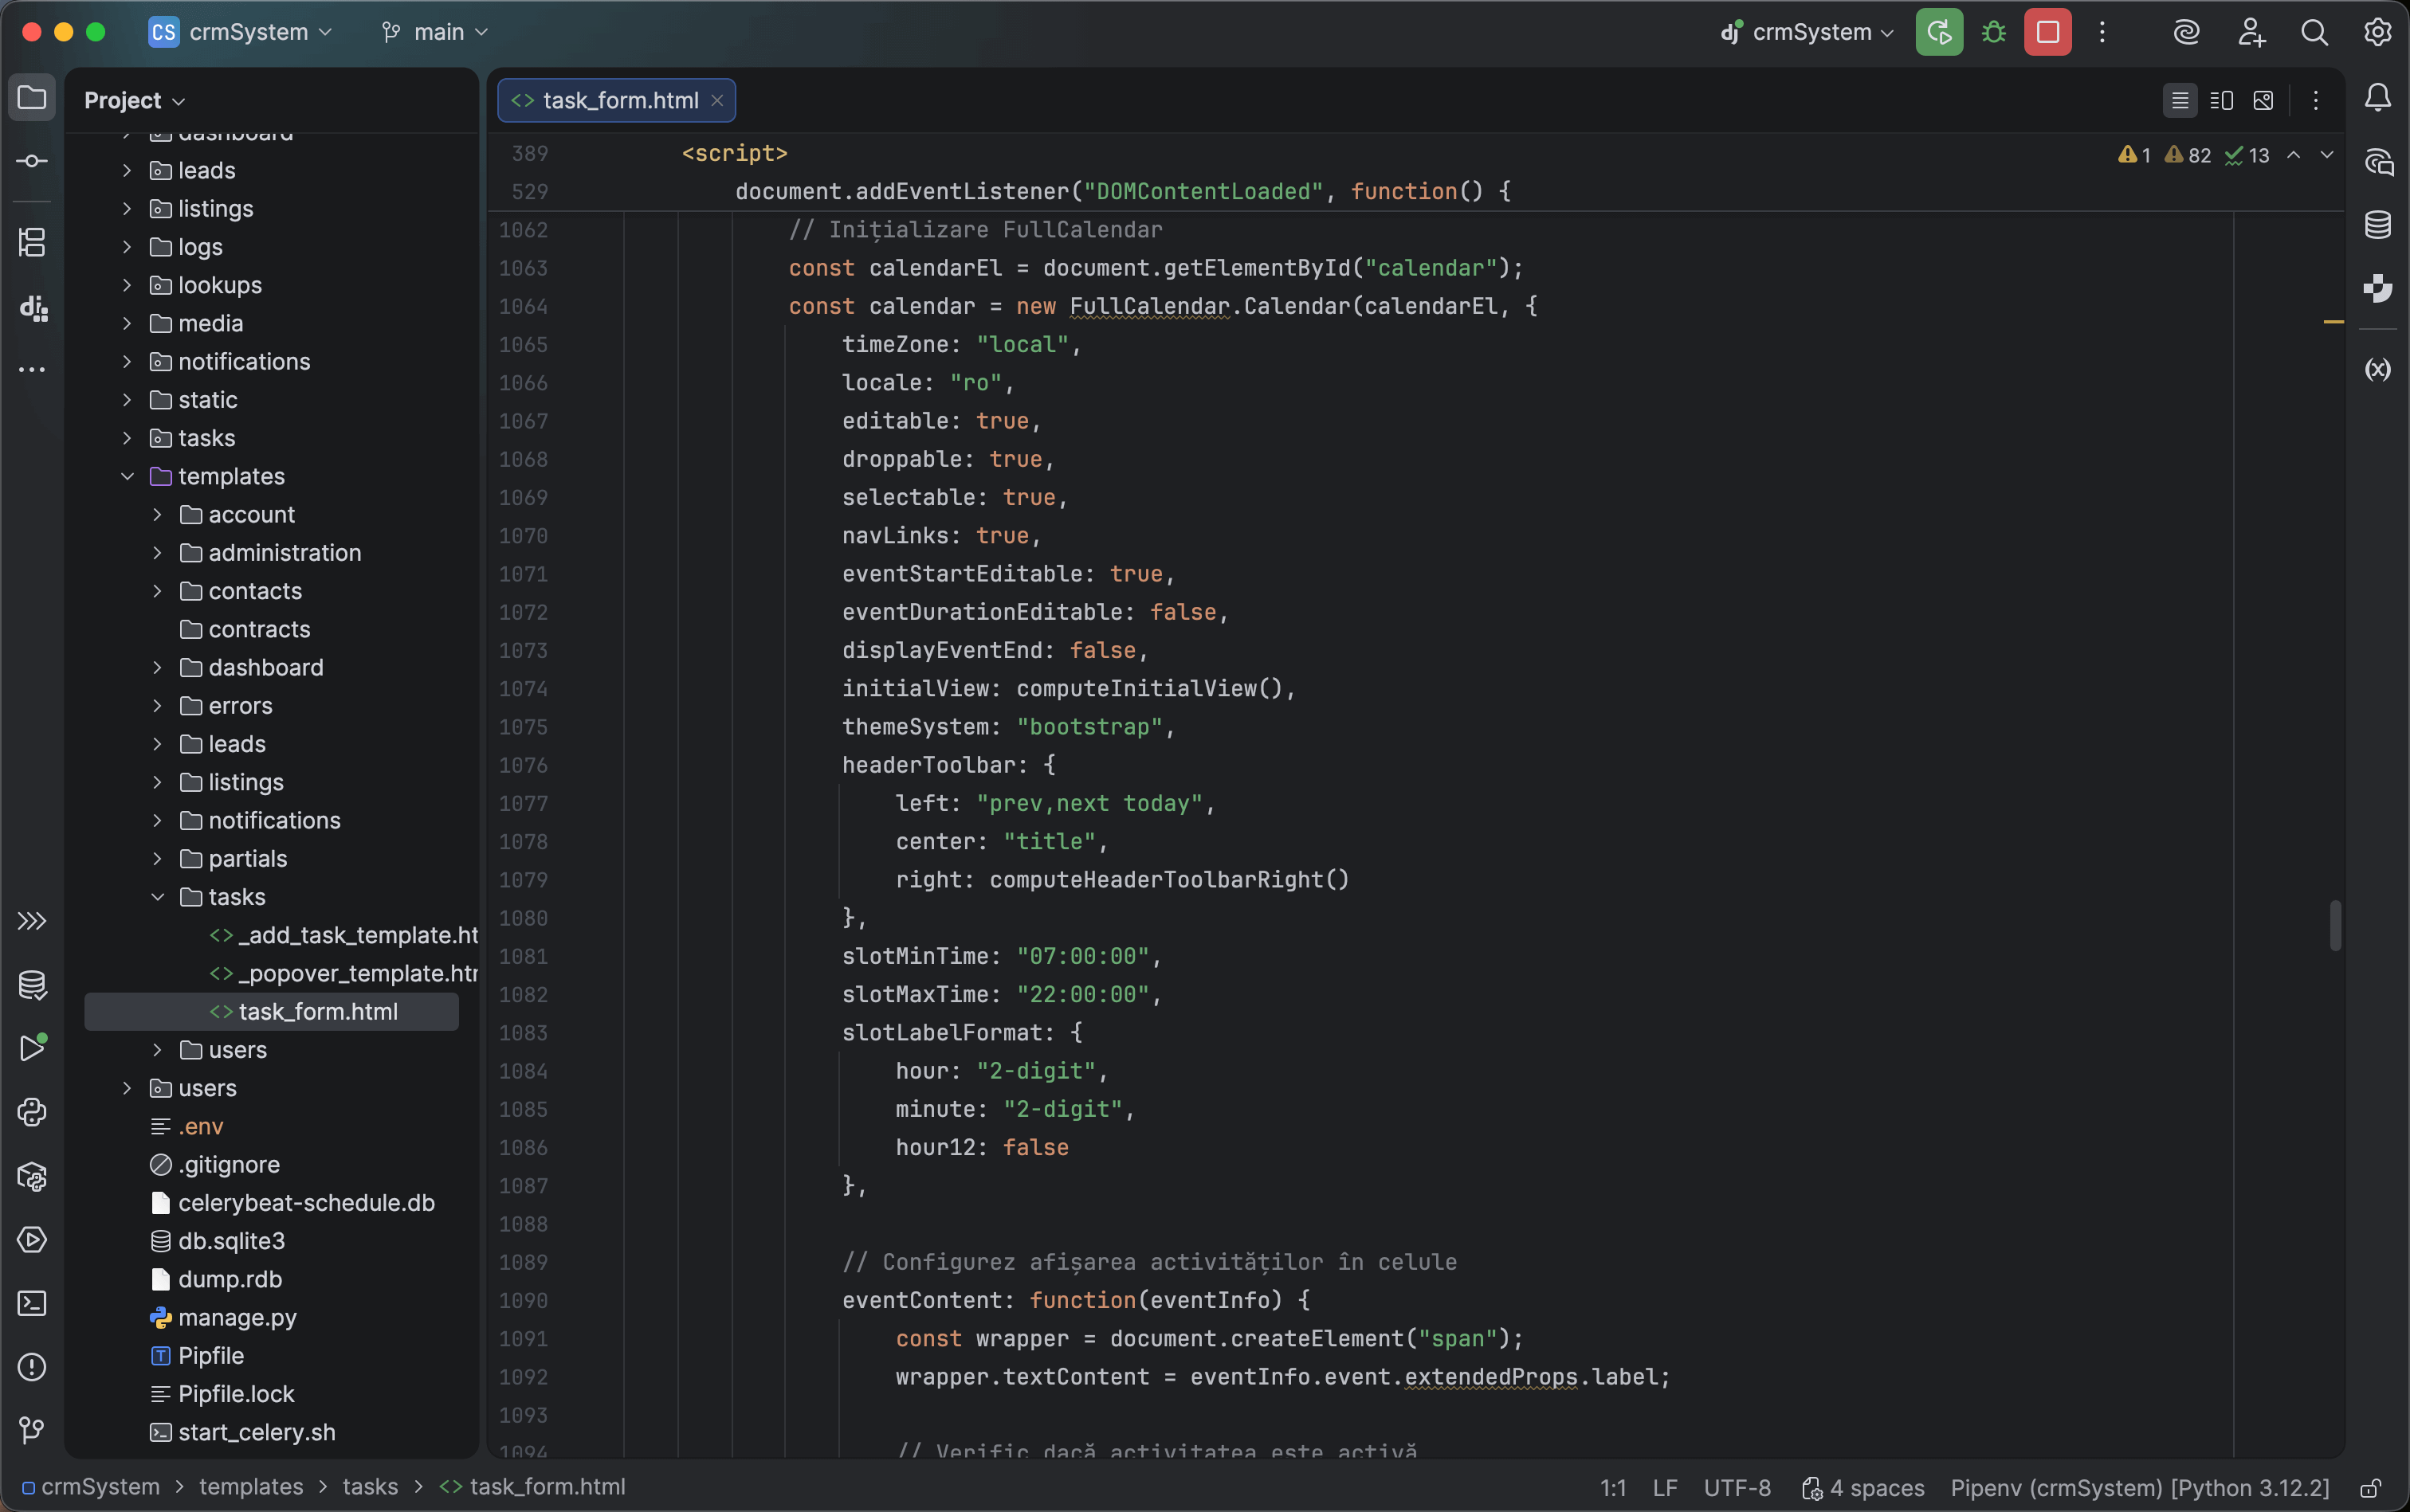The image size is (2410, 1512).
Task: Open the Commit tool window
Action: point(33,160)
